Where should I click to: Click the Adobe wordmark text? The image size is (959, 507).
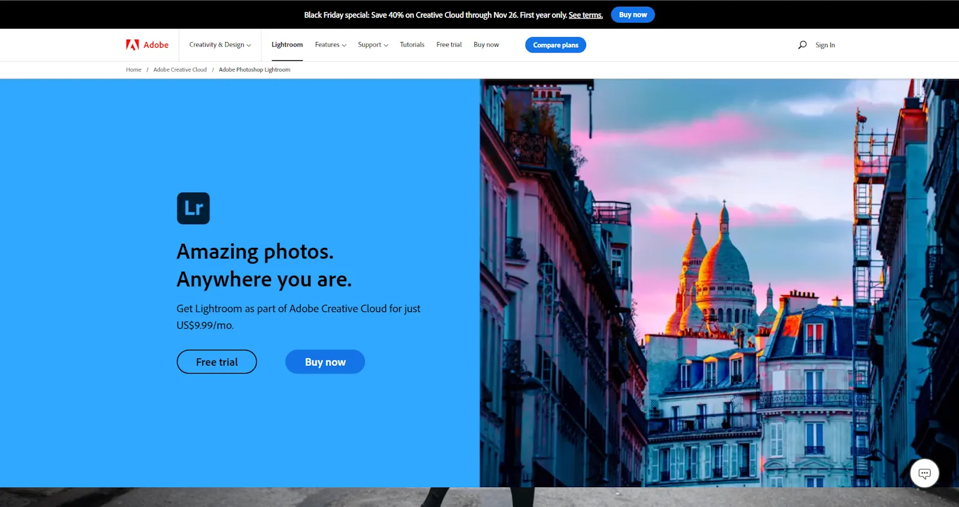[156, 45]
